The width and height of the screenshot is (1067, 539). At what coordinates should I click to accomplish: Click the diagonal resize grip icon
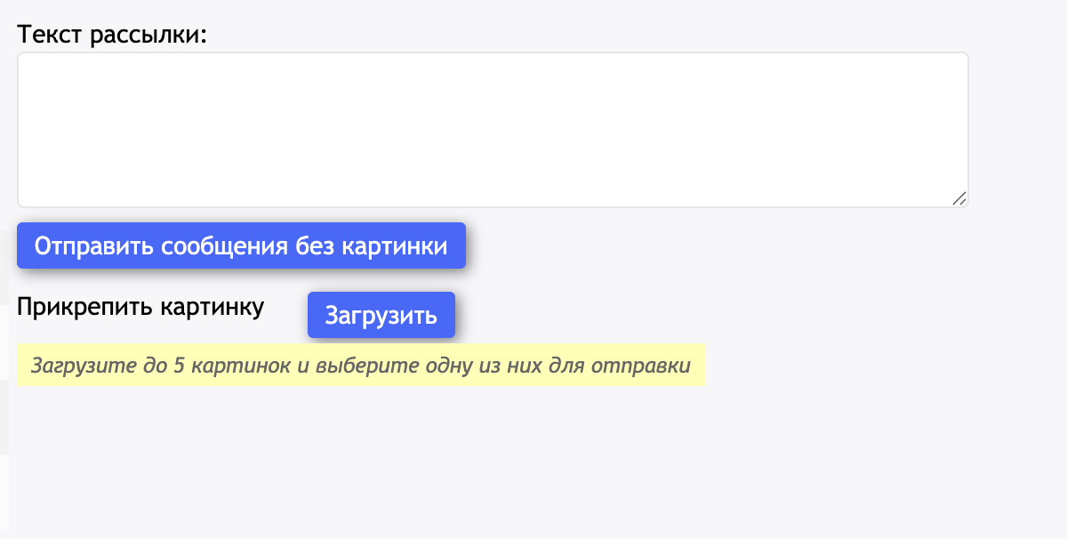click(959, 198)
